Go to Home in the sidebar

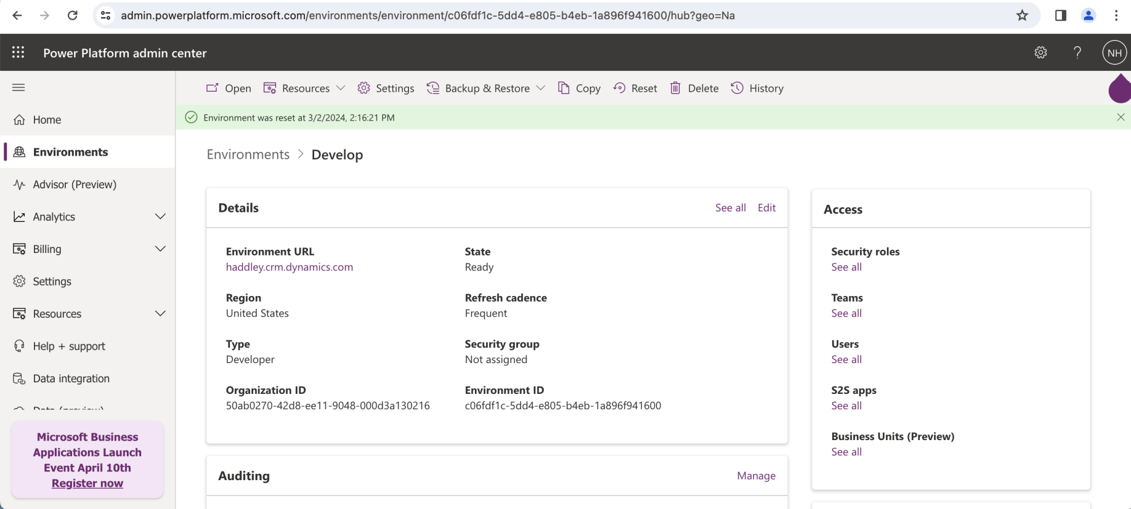pos(47,119)
